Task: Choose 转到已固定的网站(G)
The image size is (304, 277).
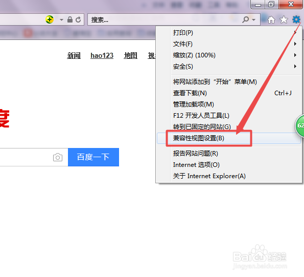Action: click(x=229, y=126)
